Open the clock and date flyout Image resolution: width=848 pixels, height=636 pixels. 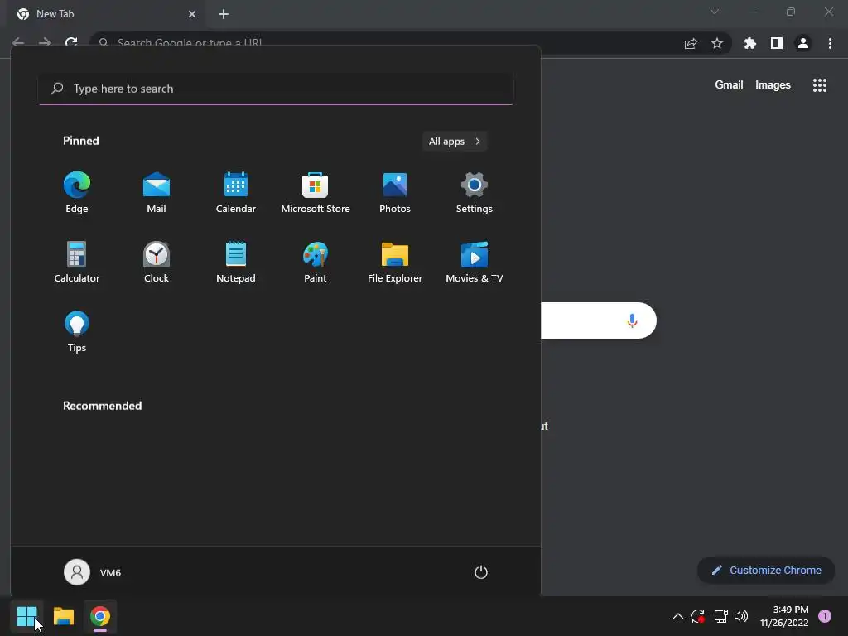click(784, 616)
